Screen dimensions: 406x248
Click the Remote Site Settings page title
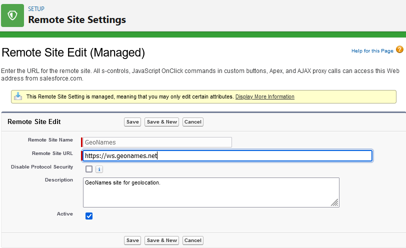click(77, 20)
